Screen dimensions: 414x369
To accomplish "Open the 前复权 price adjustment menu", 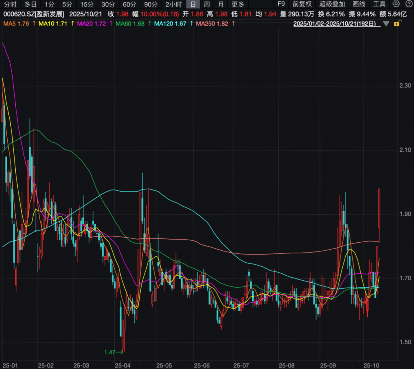I will (x=302, y=5).
